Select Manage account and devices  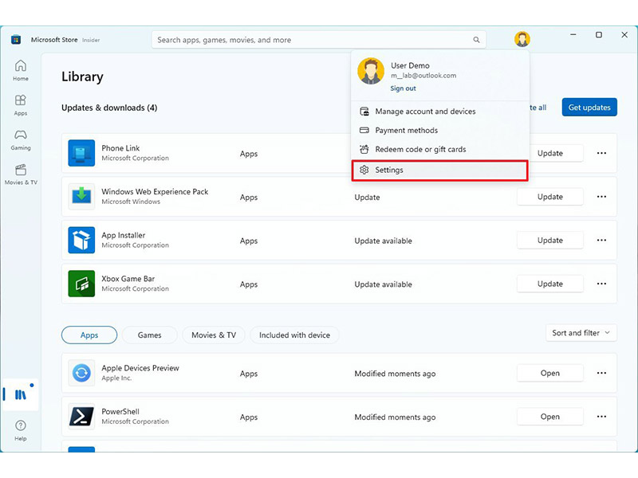[x=440, y=112]
